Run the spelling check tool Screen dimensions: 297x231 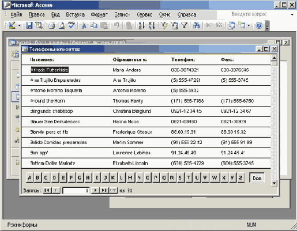coord(72,25)
